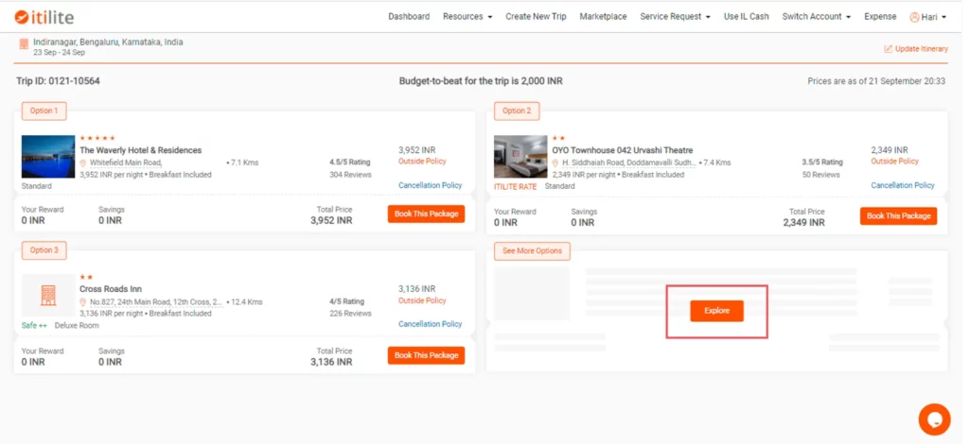Go to Dashboard in top navigation
The image size is (969, 444).
pos(409,17)
